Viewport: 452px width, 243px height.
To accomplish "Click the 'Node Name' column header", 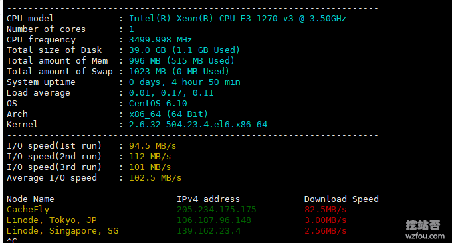I will click(31, 199).
